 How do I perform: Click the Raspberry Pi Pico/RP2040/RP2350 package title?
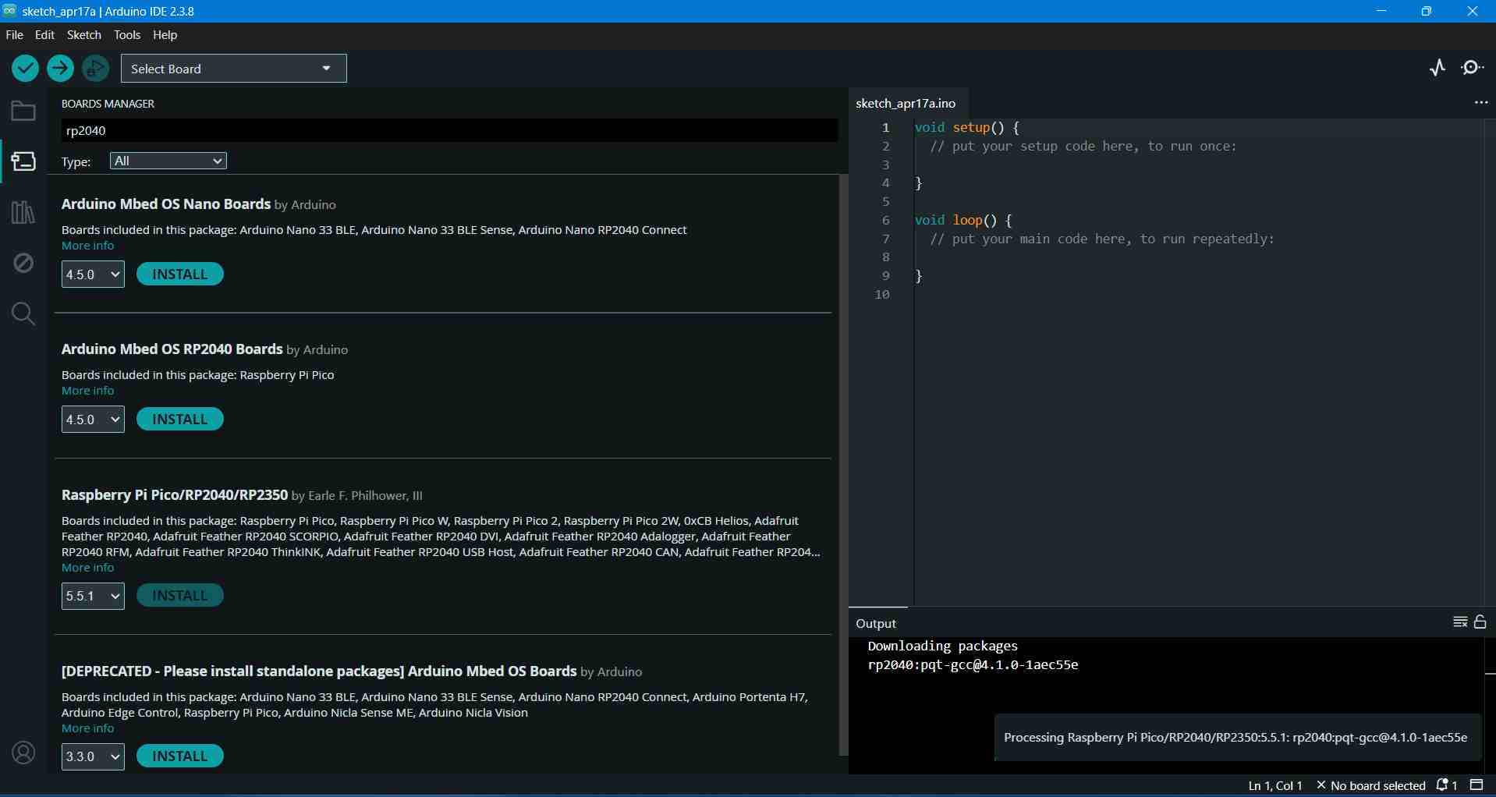[175, 495]
